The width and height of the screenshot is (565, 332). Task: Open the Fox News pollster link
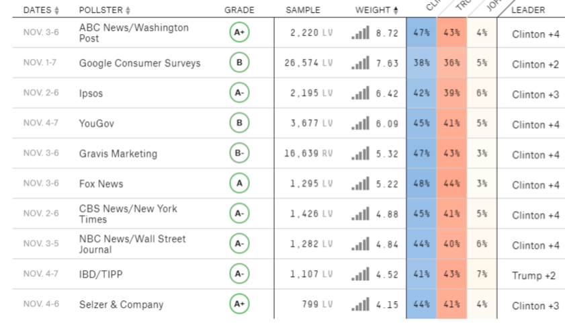(x=101, y=183)
